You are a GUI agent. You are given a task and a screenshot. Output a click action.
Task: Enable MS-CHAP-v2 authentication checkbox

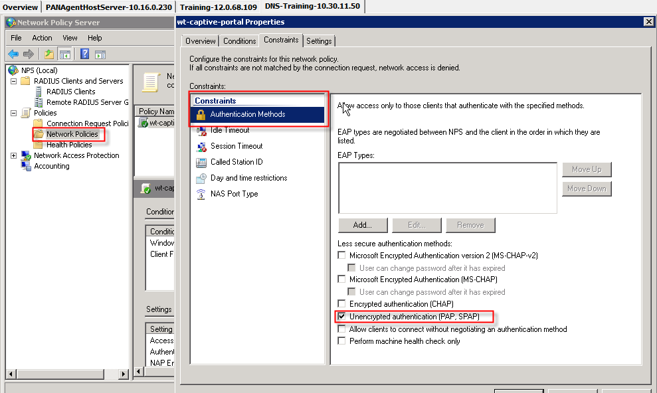coord(342,255)
